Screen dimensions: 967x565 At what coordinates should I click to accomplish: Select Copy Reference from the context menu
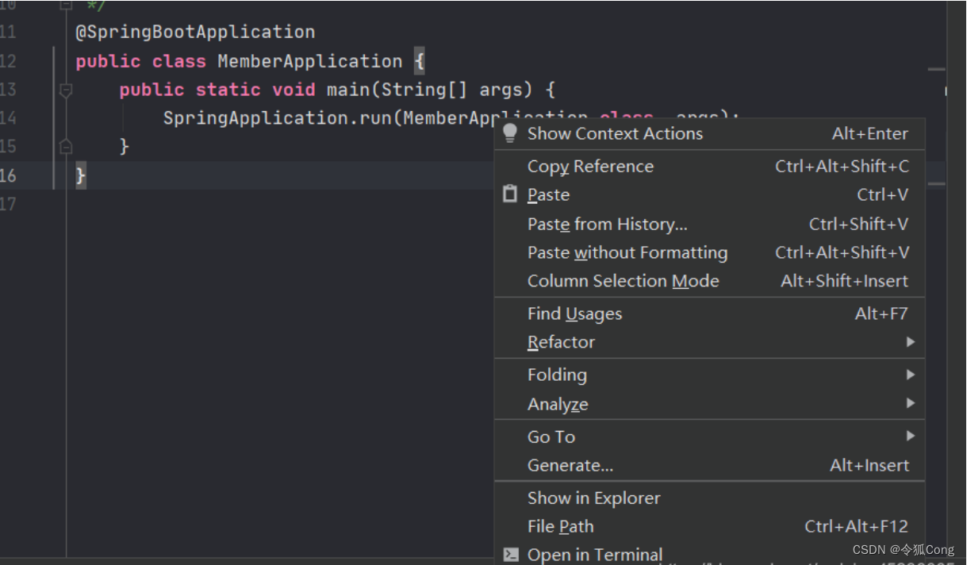pyautogui.click(x=590, y=167)
